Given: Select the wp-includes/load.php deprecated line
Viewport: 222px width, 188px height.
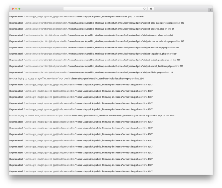Looking at the screenshot, I should click(x=76, y=16).
